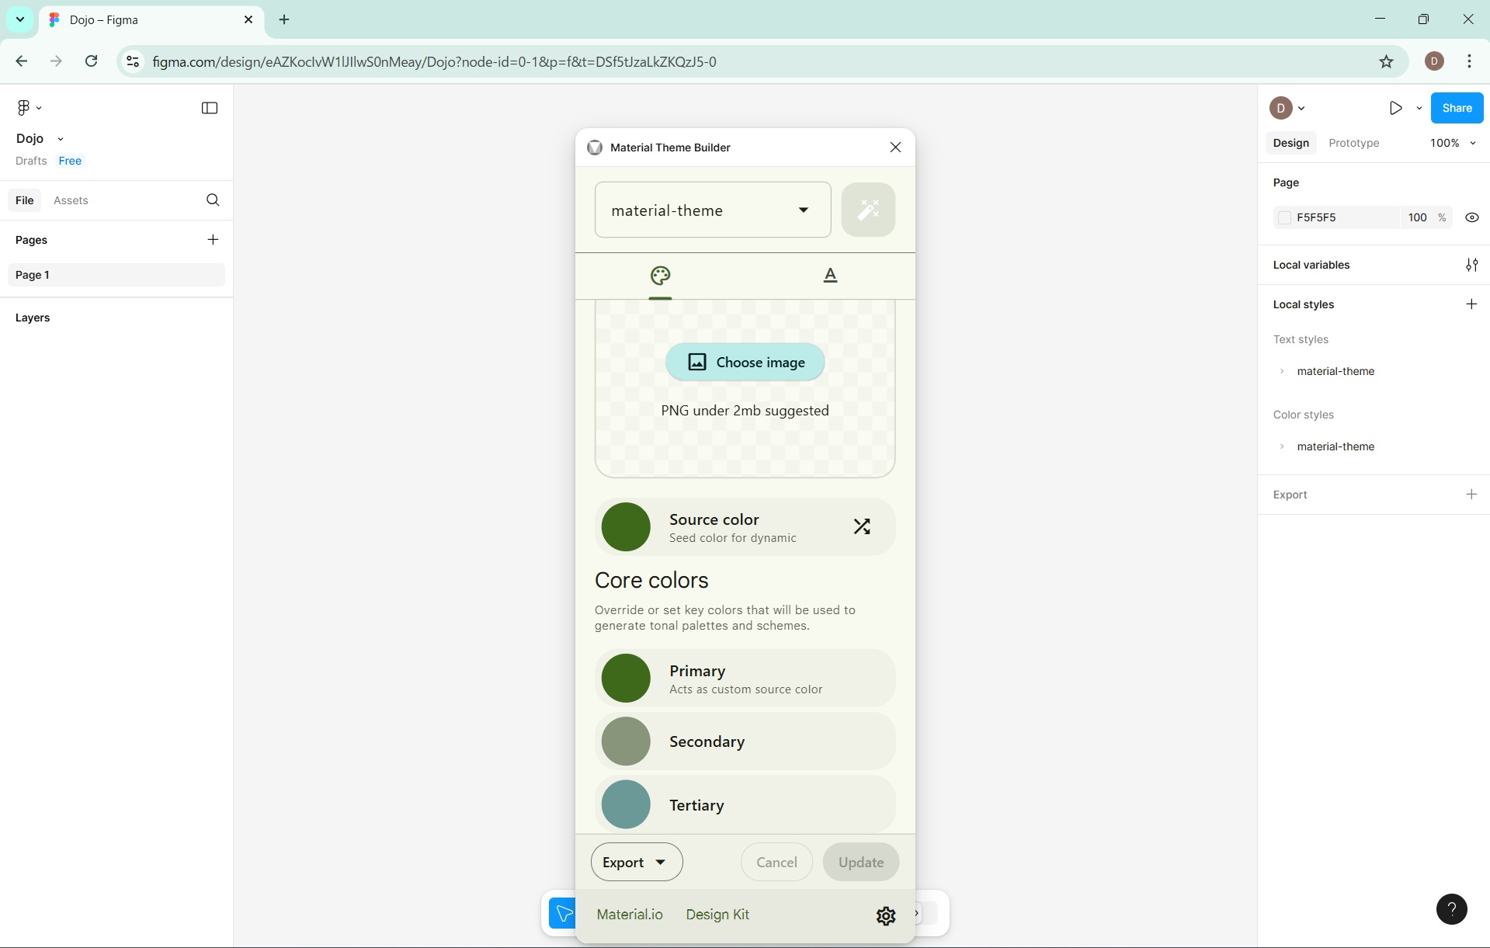Open plugin settings gear icon

tap(886, 915)
